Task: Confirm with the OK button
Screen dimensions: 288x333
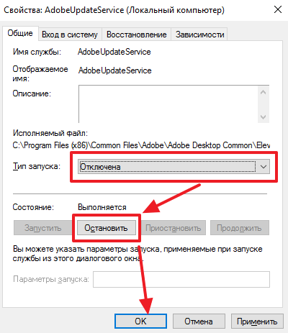Action: click(140, 321)
